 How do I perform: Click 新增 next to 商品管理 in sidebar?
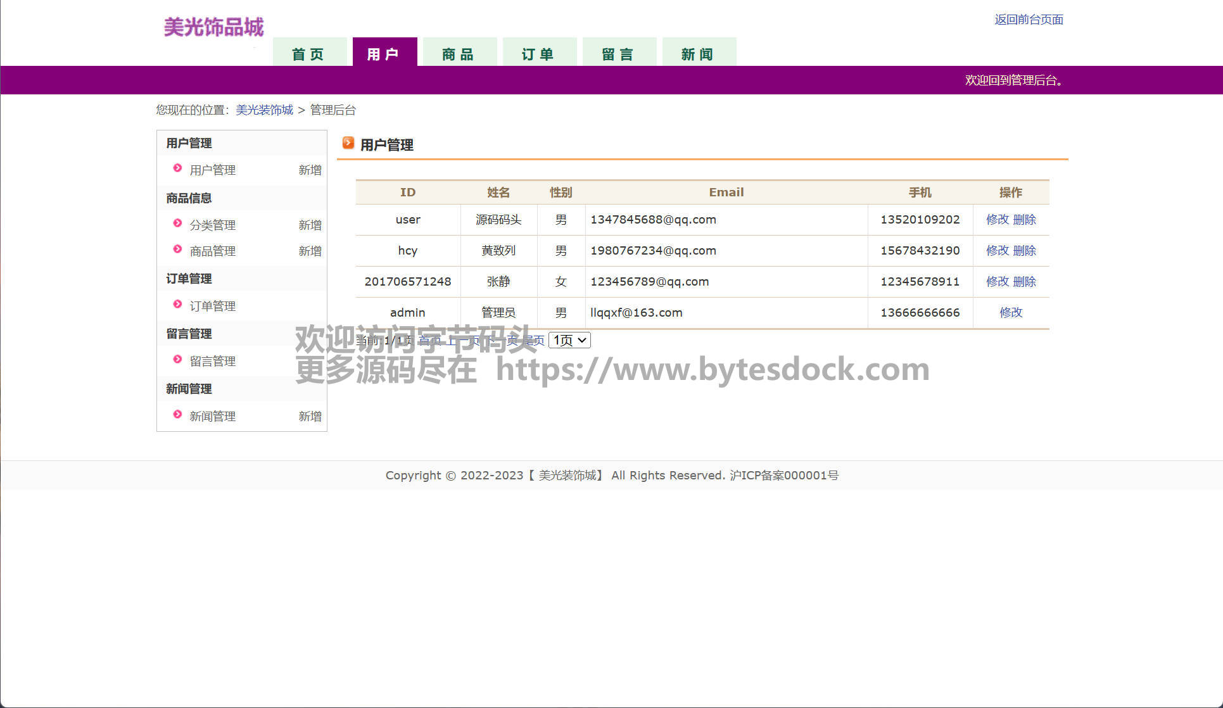tap(310, 251)
